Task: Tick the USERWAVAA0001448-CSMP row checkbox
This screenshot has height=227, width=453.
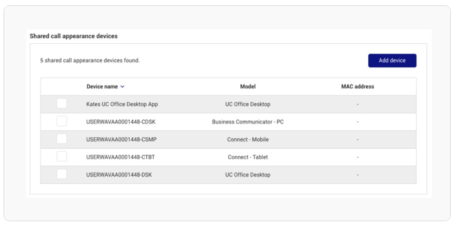Action: 62,139
